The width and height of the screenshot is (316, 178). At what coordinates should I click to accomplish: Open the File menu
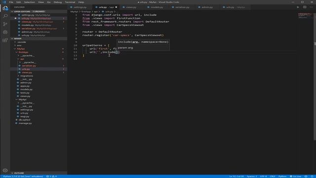coord(11,2)
